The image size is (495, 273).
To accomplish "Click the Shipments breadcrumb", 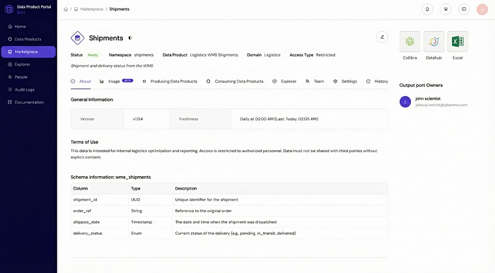I will click(x=120, y=9).
